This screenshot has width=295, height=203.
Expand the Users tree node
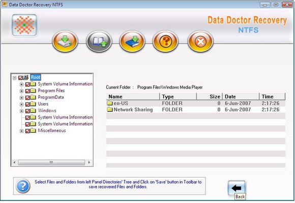[21, 104]
